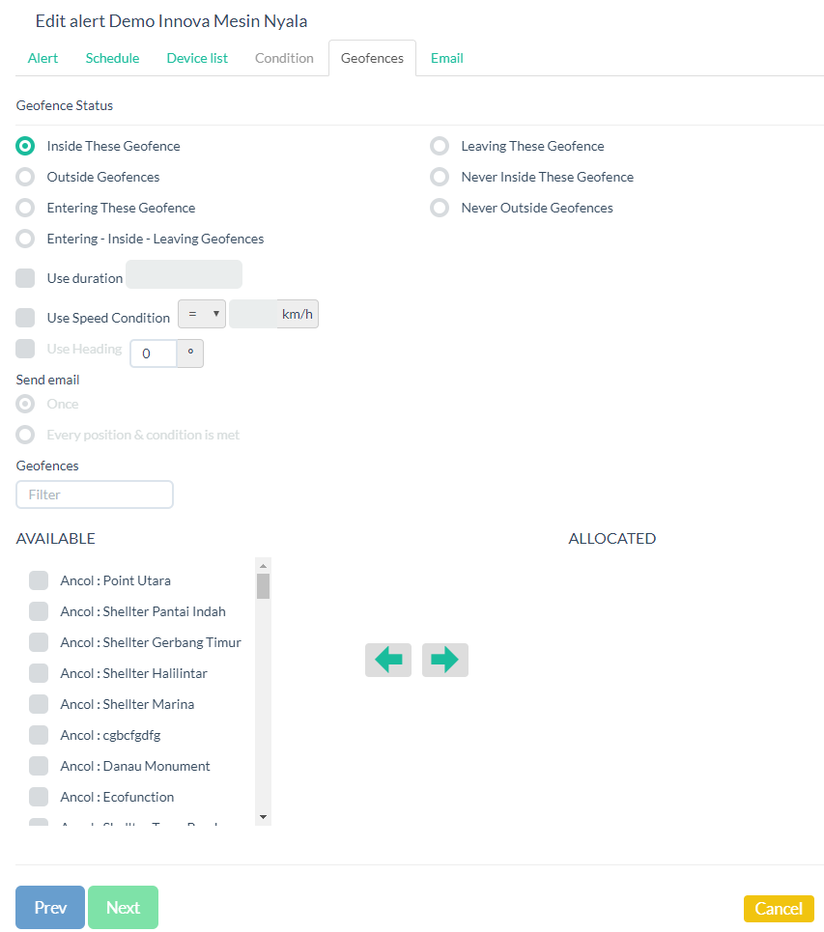Image resolution: width=824 pixels, height=932 pixels.
Task: Click the green left arrow deallocate button
Action: point(388,660)
